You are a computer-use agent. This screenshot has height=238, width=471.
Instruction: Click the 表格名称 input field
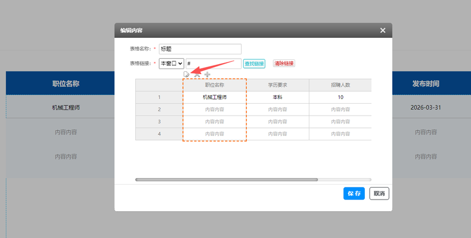coord(200,49)
